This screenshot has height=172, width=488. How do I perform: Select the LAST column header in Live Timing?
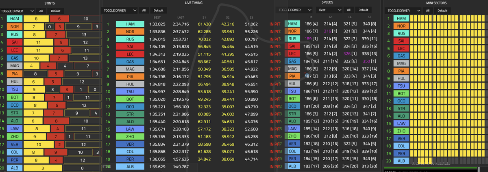pos(181,17)
